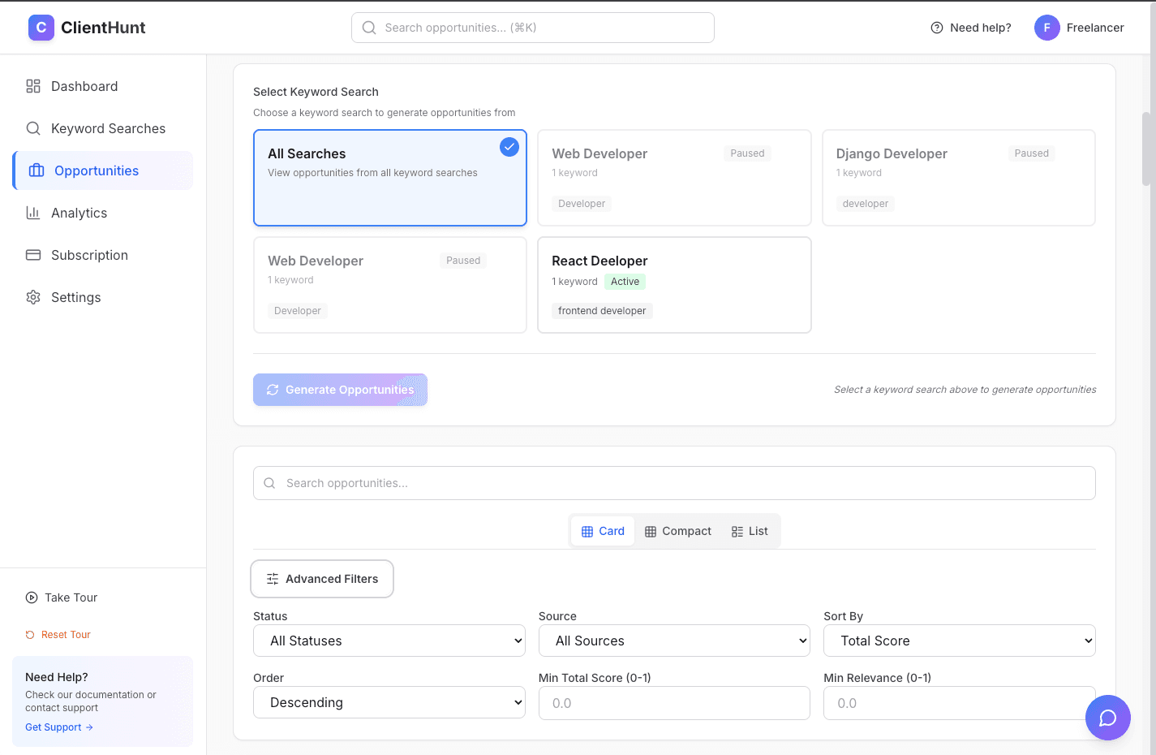Viewport: 1156px width, 755px height.
Task: Expand the Sort By dropdown
Action: [959, 641]
